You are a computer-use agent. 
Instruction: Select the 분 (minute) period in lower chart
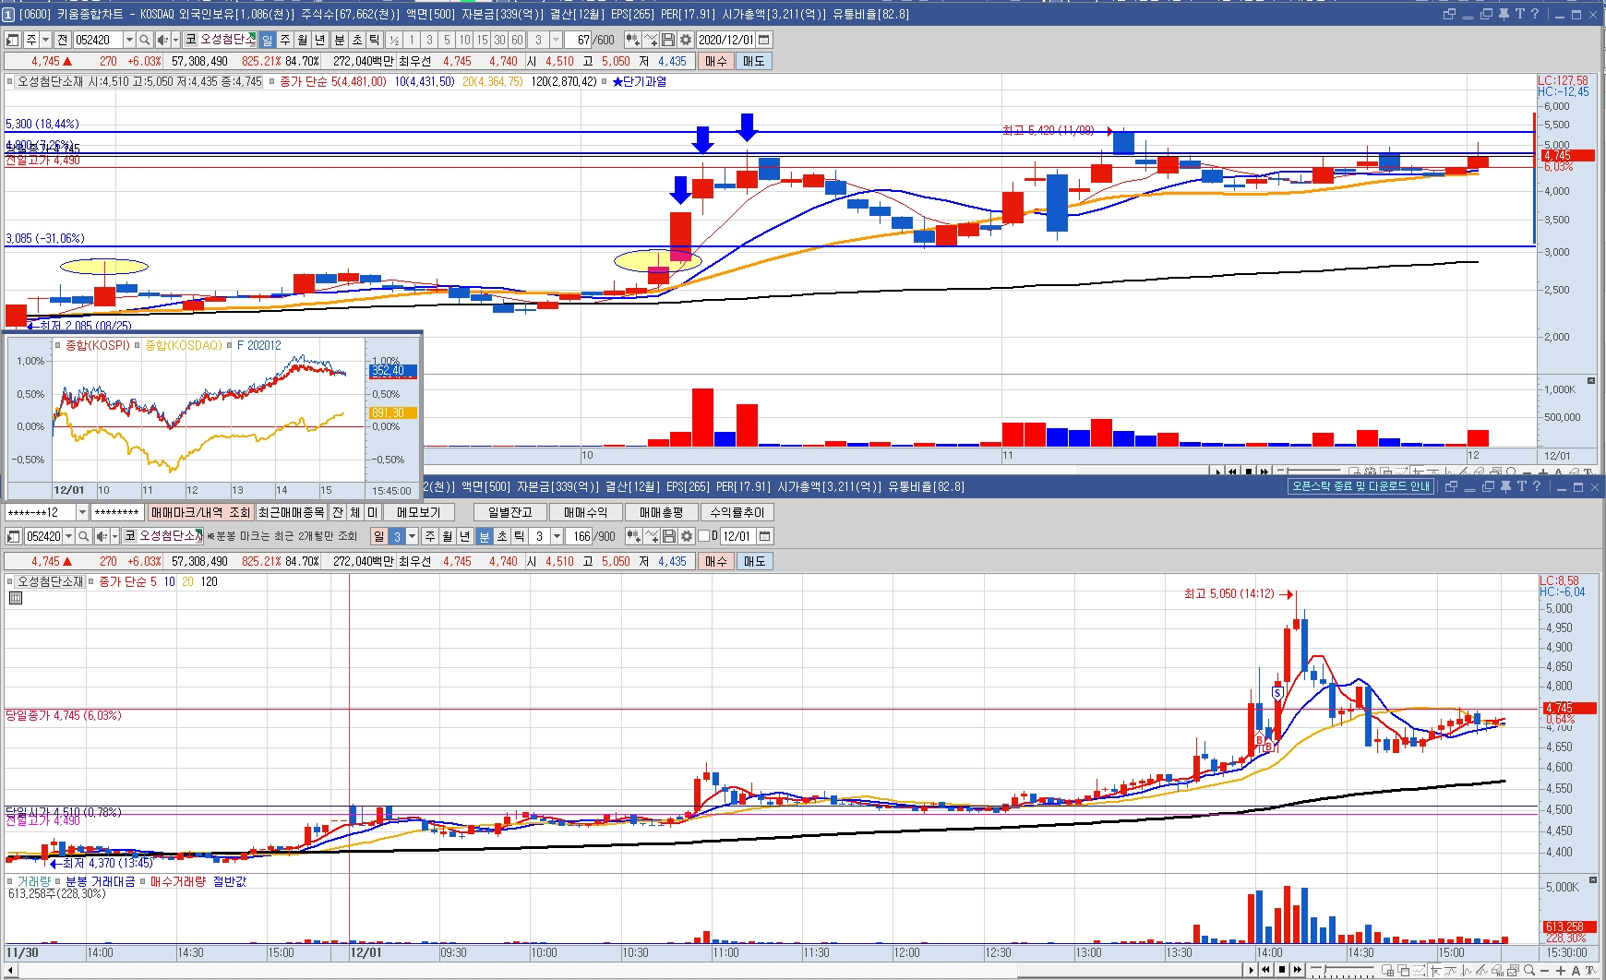click(x=485, y=536)
